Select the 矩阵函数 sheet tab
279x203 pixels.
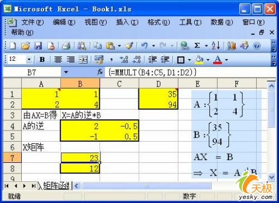tap(56, 186)
